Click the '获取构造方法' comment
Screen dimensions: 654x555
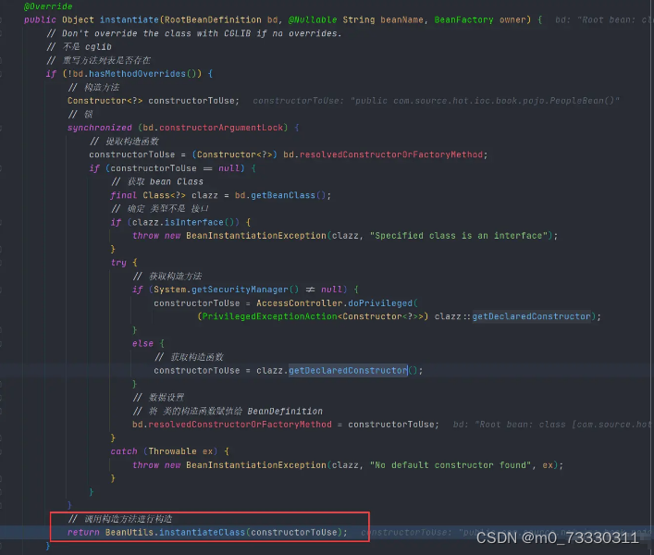point(167,276)
